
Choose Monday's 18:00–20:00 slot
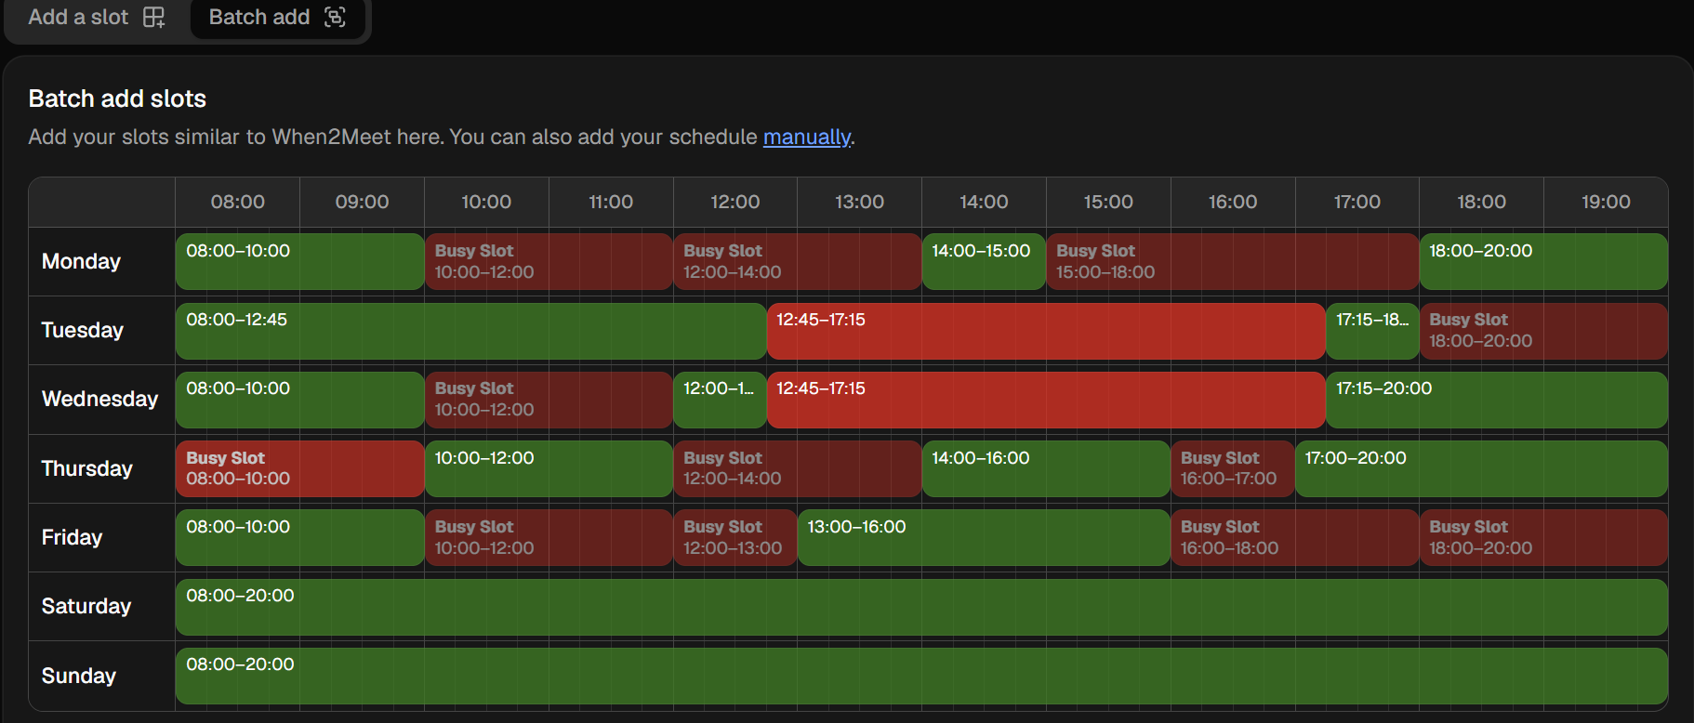click(1543, 261)
